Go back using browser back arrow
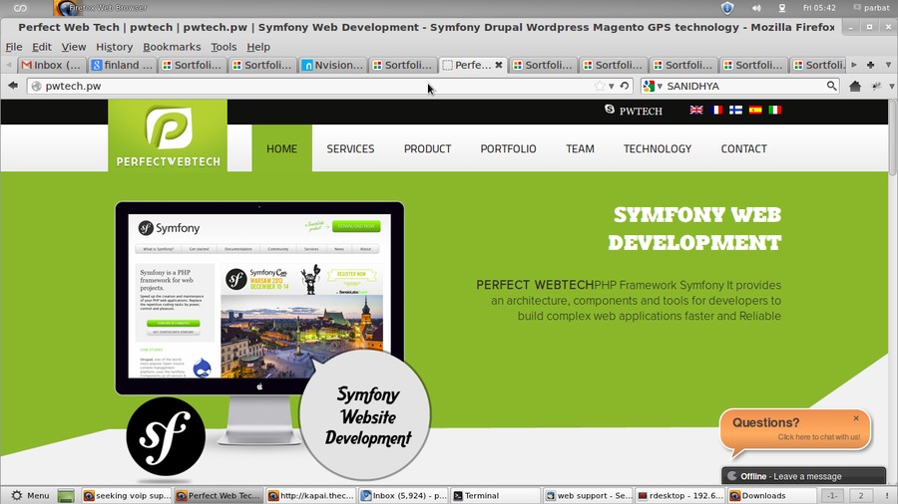Screen dimensions: 898x504 [13, 86]
